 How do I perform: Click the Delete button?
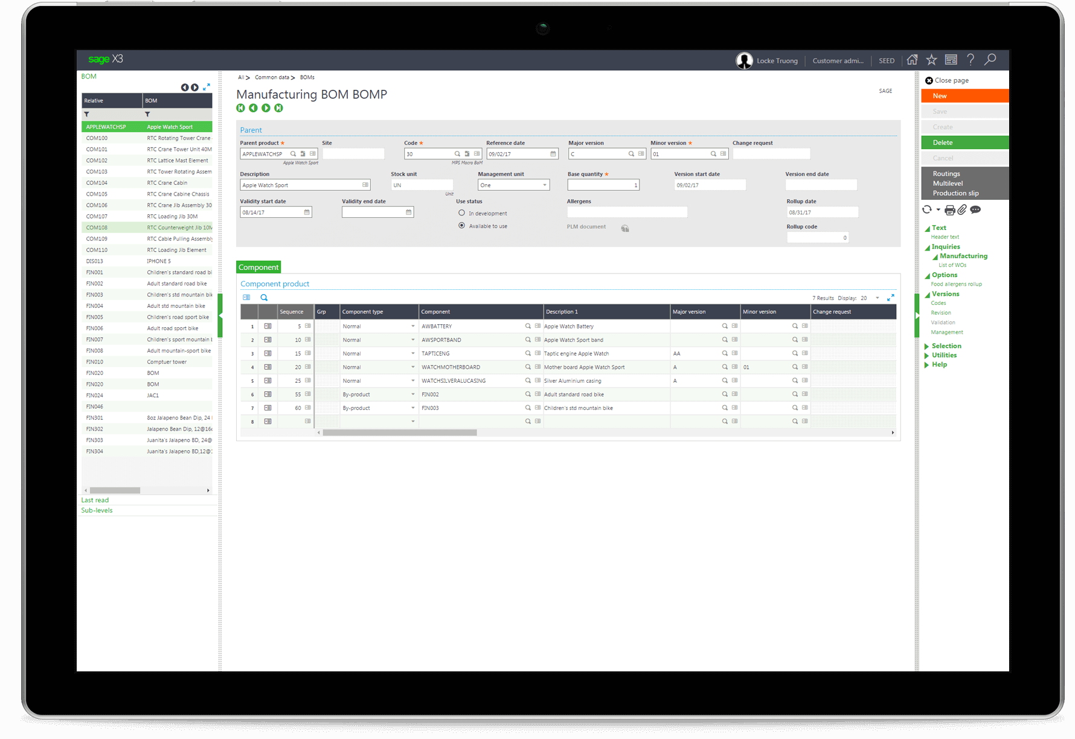coord(965,142)
